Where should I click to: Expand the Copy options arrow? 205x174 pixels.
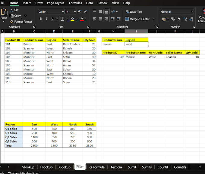[x=26, y=16]
